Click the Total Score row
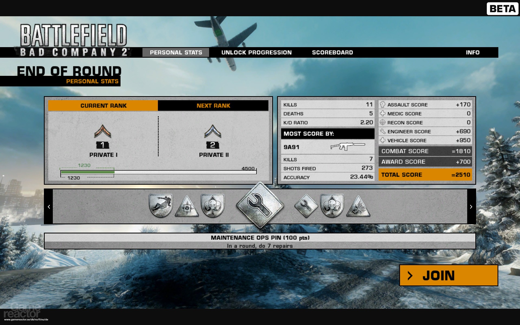Image resolution: width=520 pixels, height=325 pixels. (x=425, y=175)
